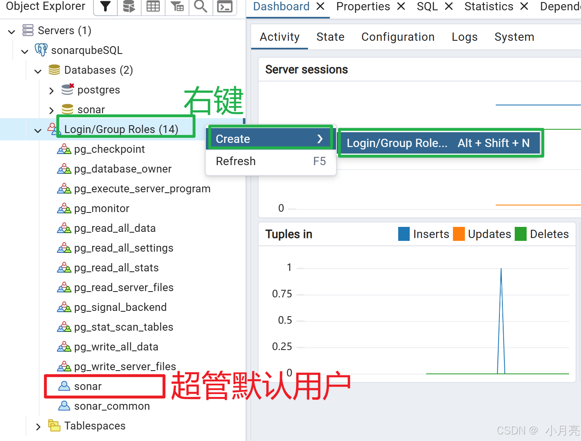Open the Query Tool from Object Explorer toolbar
This screenshot has width=581, height=441.
click(x=129, y=7)
